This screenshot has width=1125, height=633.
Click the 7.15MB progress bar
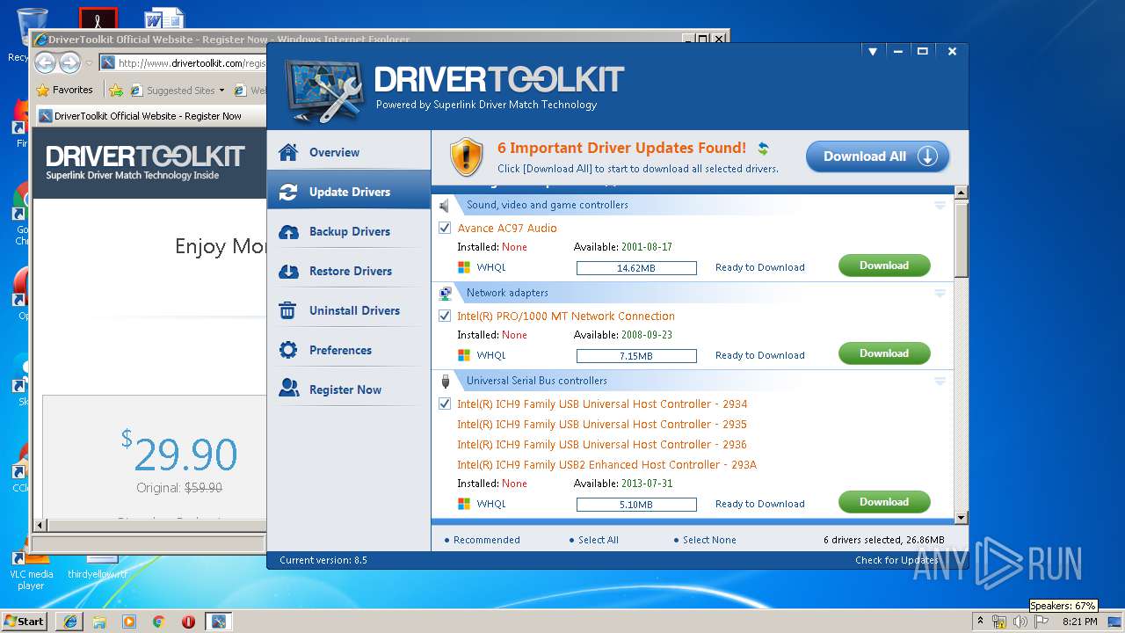pos(636,356)
